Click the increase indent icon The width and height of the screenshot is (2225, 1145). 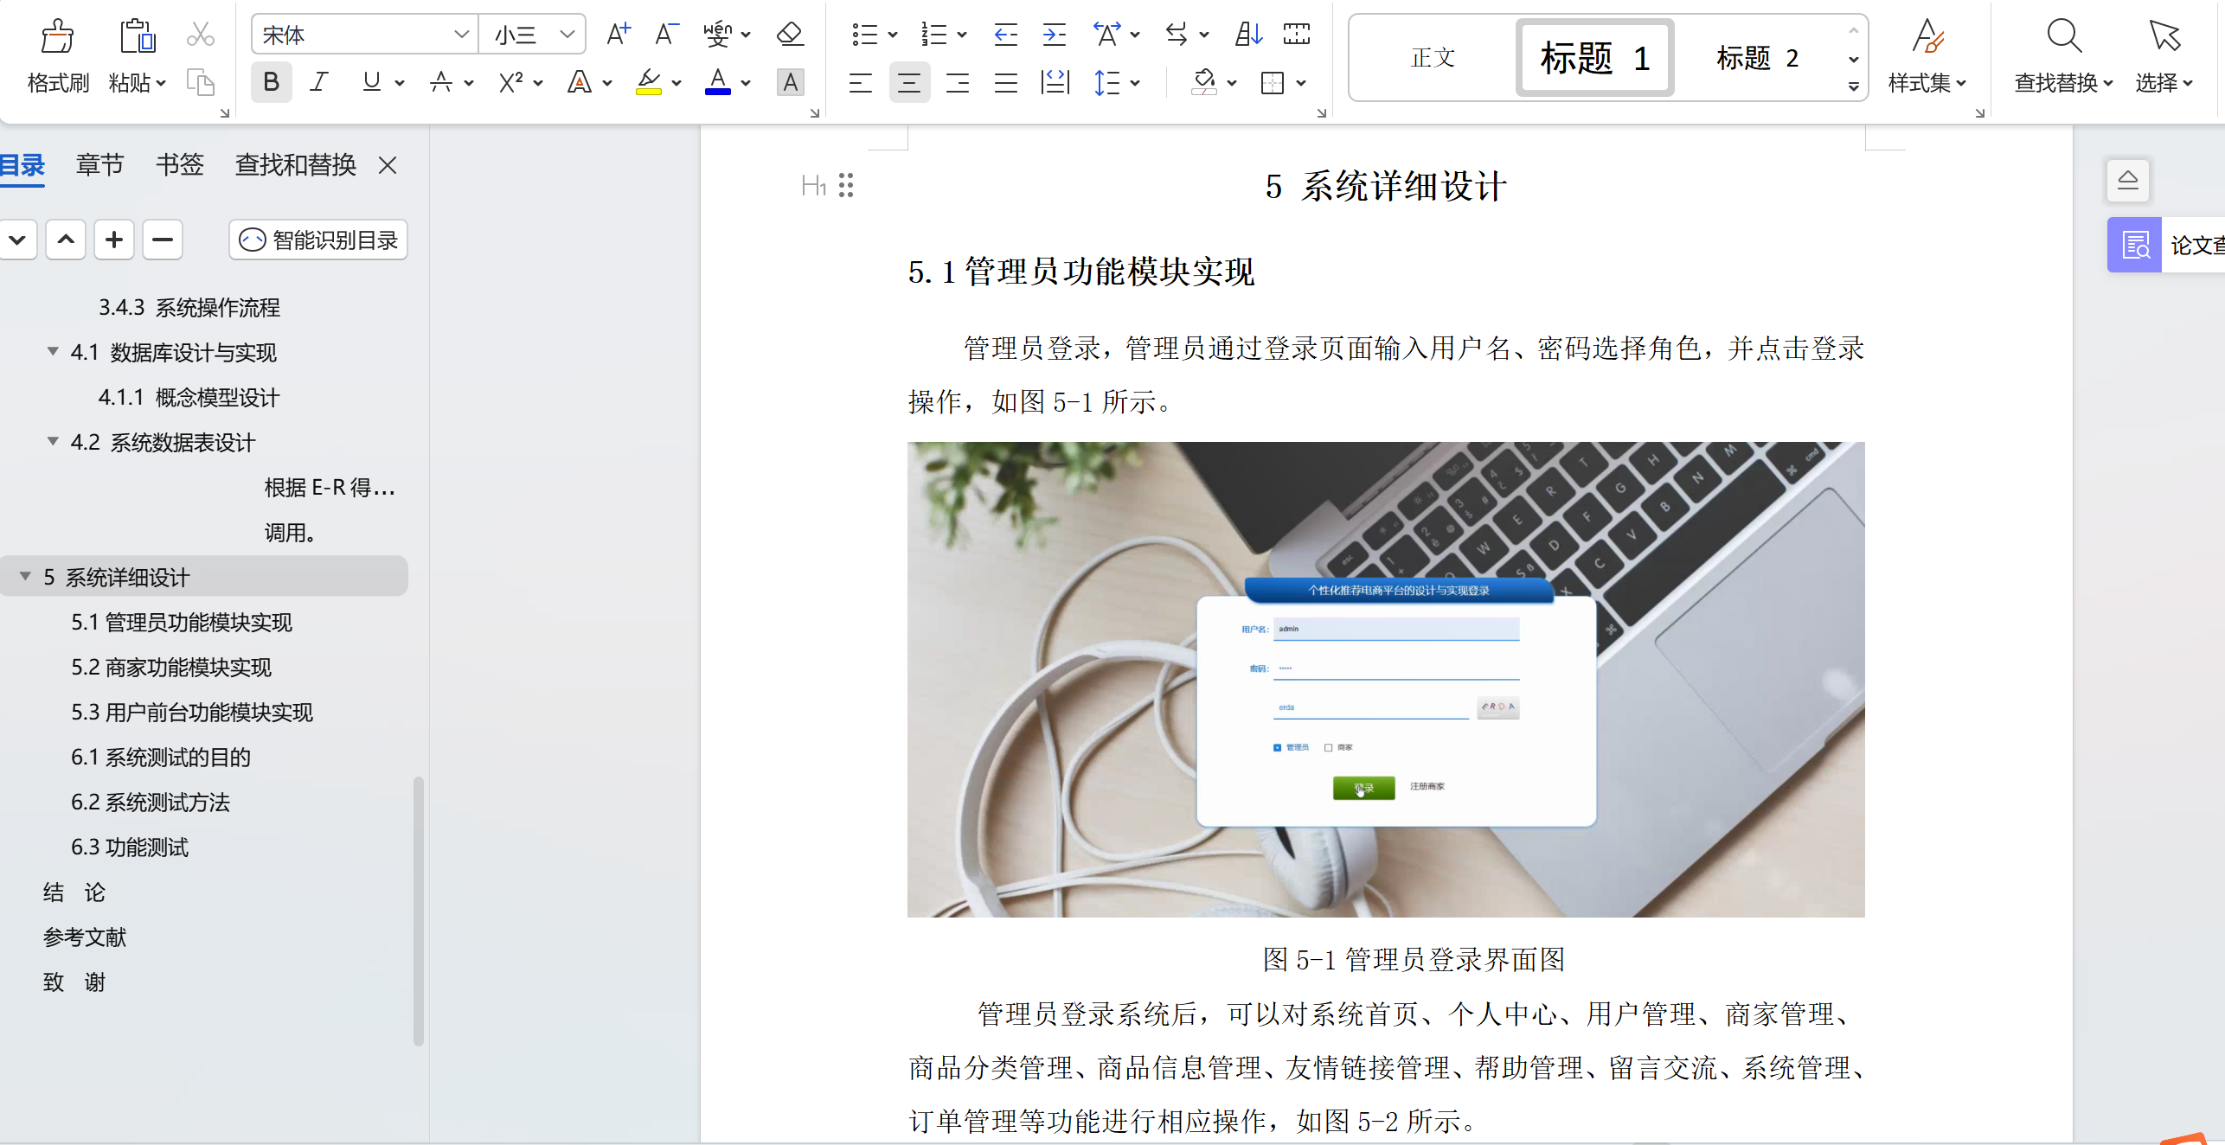coord(1054,35)
